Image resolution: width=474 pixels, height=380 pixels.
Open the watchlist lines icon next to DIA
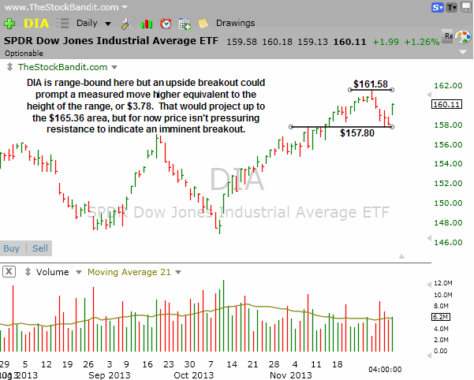pos(63,24)
